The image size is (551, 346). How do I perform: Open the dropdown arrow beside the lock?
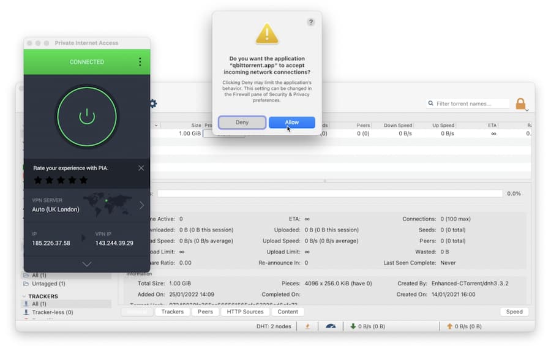(527, 110)
